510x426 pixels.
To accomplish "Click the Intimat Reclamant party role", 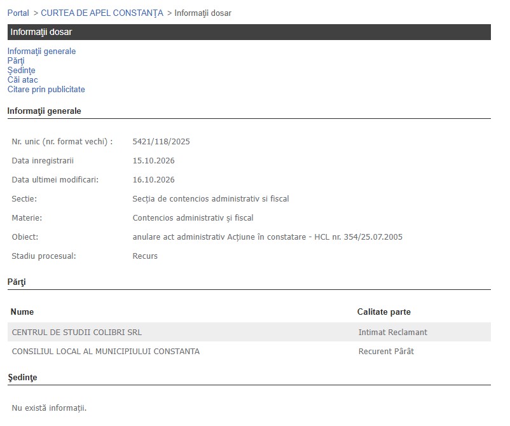I will tap(393, 332).
